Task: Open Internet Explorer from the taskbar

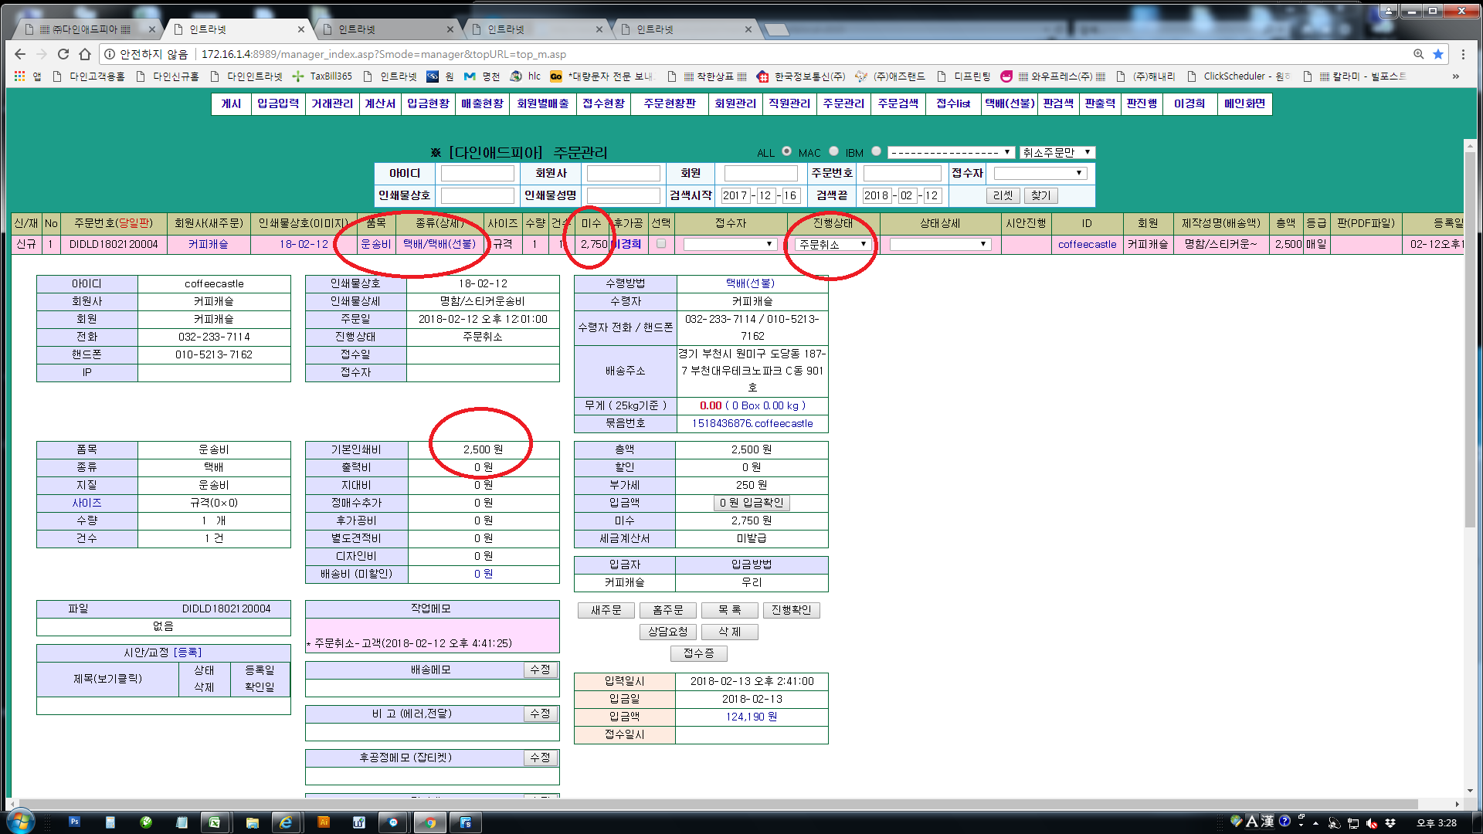Action: 286,822
